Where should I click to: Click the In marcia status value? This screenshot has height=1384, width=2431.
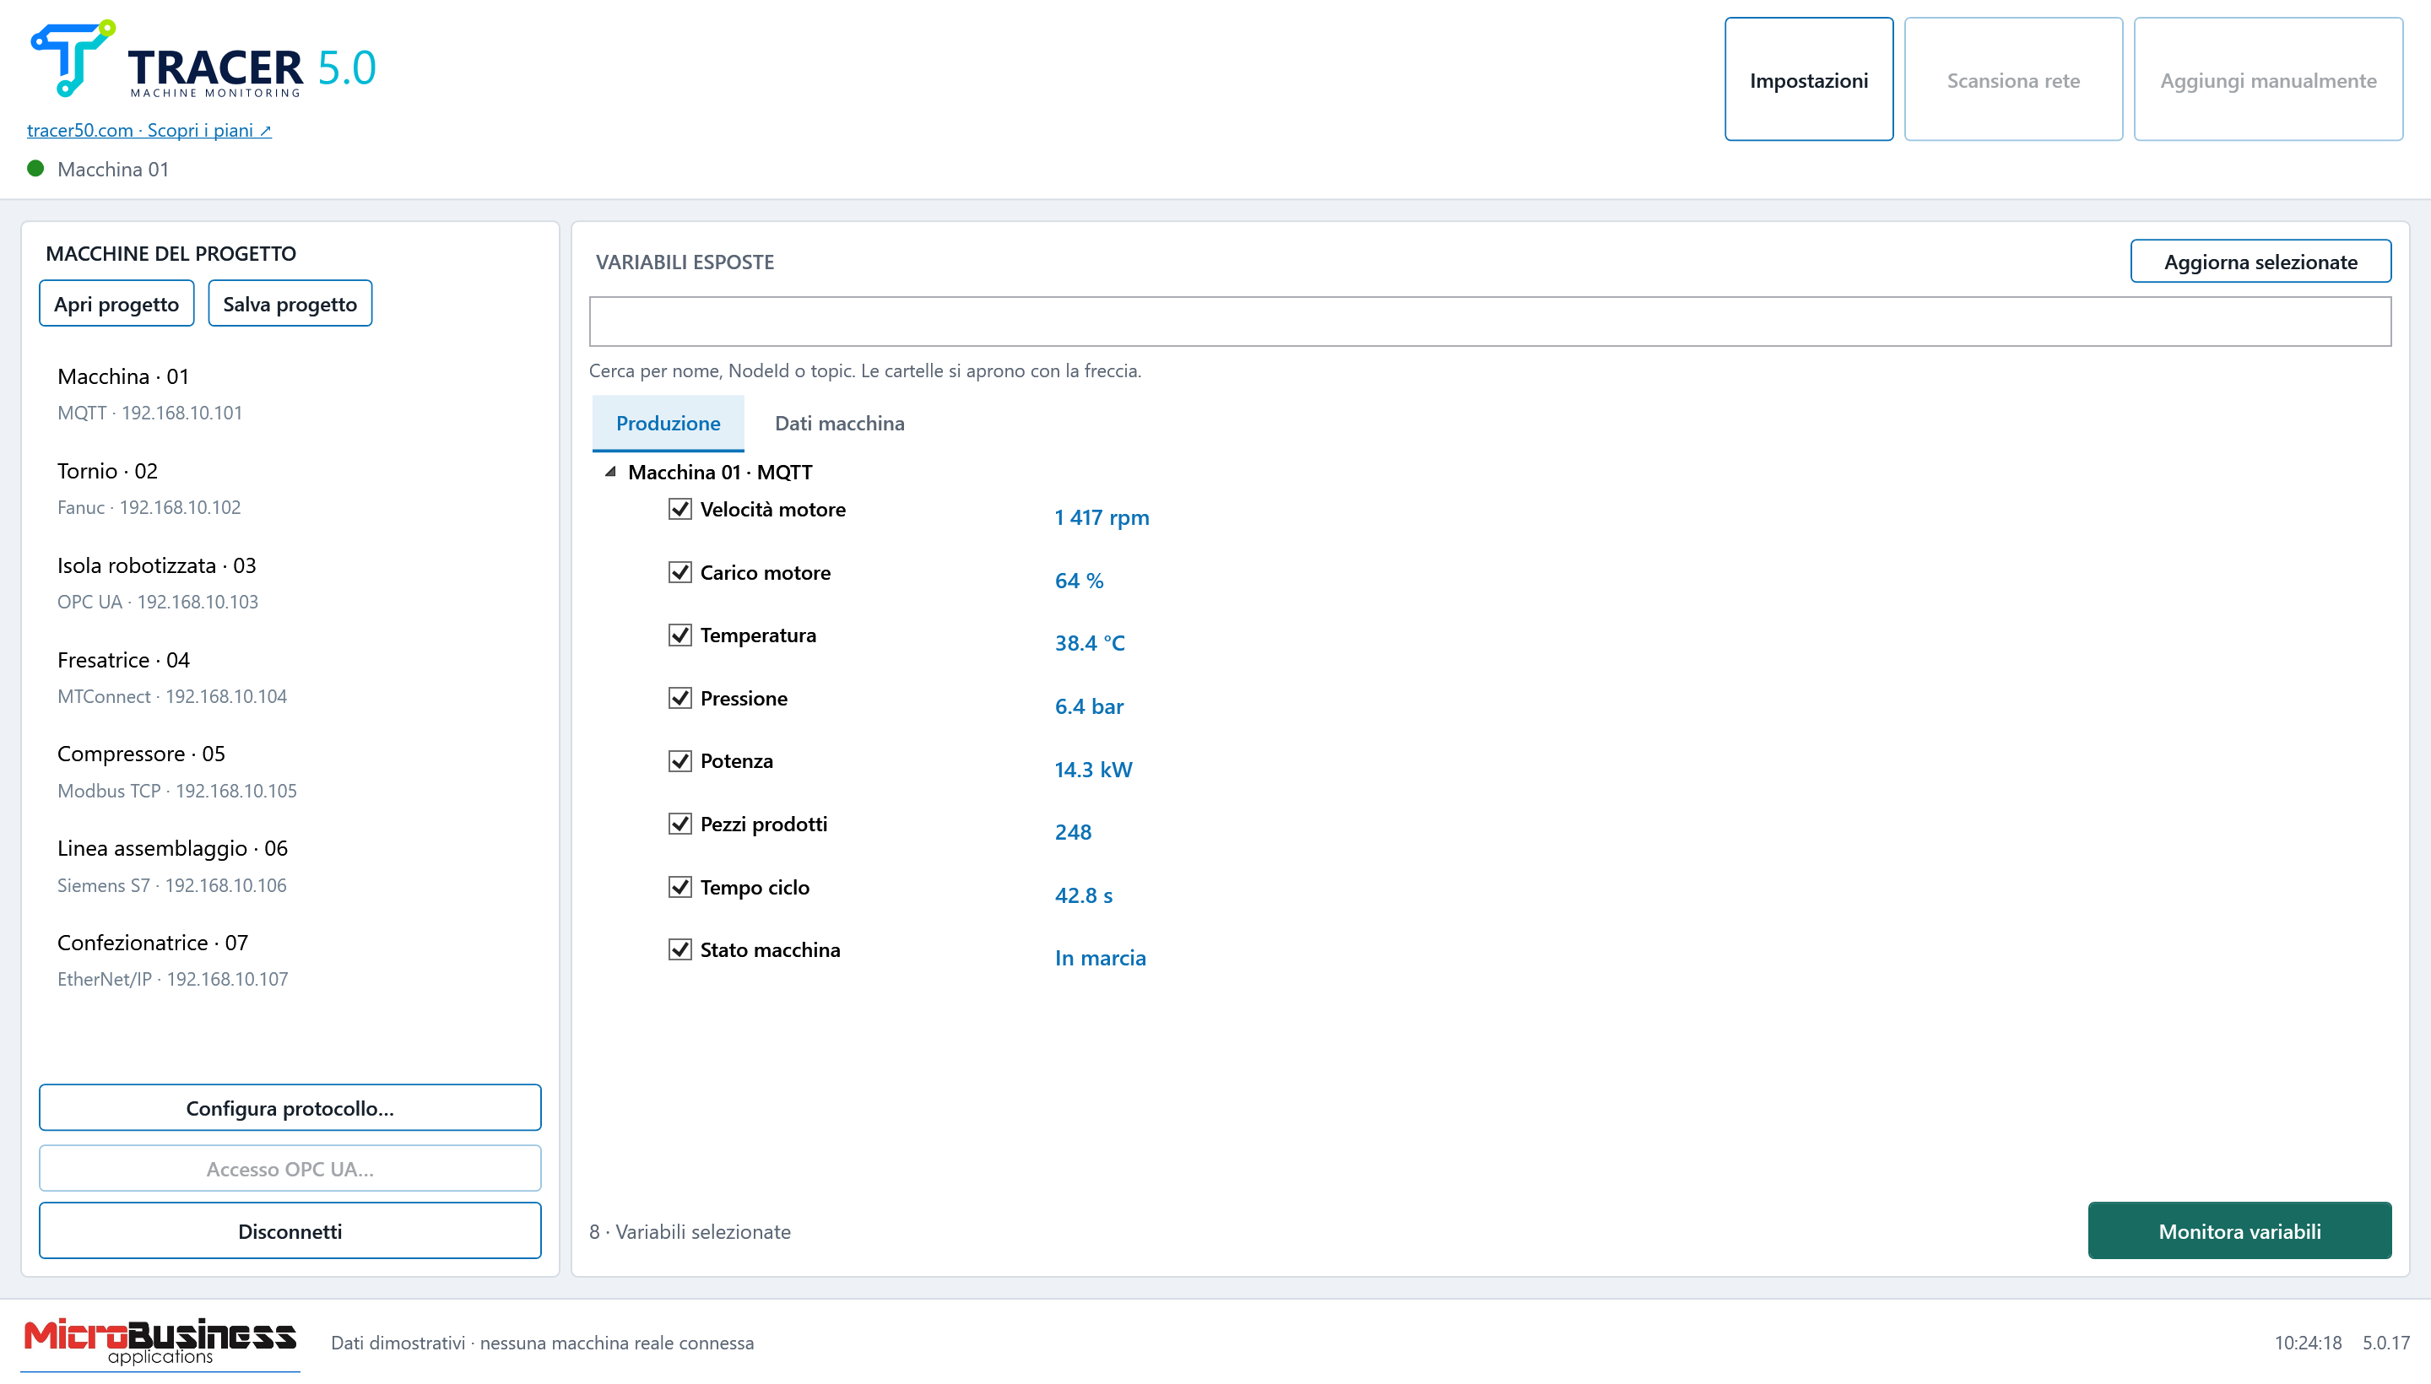[1100, 958]
